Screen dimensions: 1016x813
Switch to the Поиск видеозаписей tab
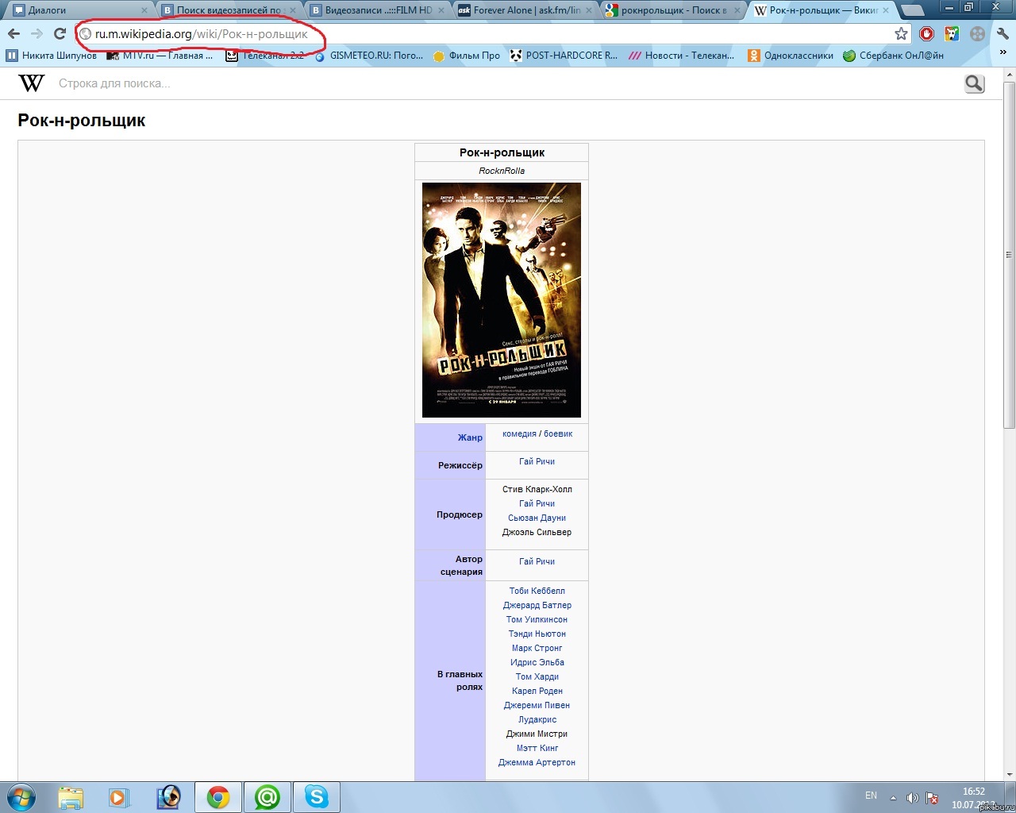226,10
